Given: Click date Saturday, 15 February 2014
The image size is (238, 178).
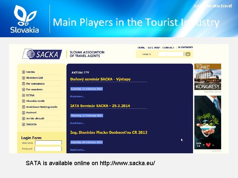Looking at the screenshot, I should click(x=87, y=89).
